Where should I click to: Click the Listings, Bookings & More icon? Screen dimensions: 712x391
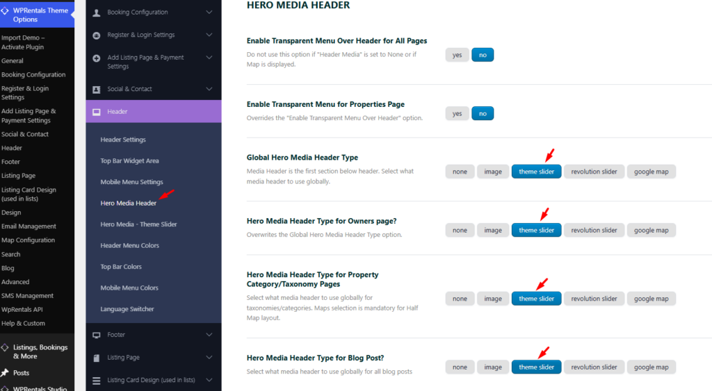[5, 347]
